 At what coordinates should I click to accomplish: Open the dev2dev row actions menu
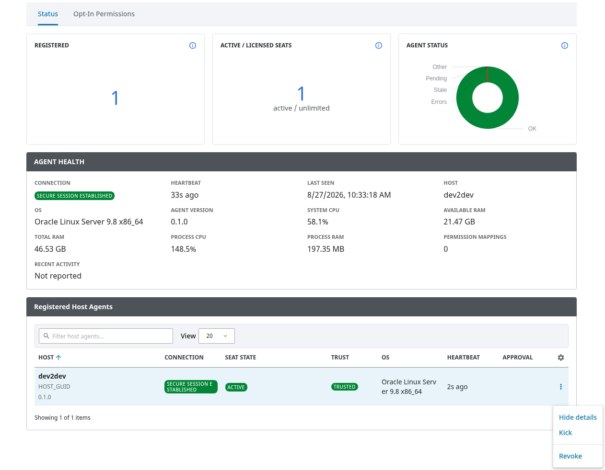coord(561,387)
